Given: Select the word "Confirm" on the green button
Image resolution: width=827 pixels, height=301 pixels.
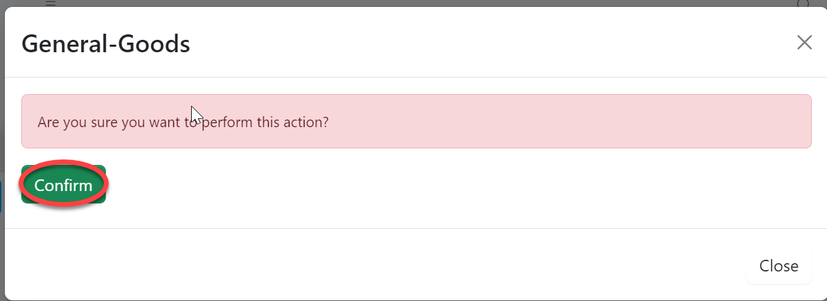Looking at the screenshot, I should pos(63,186).
